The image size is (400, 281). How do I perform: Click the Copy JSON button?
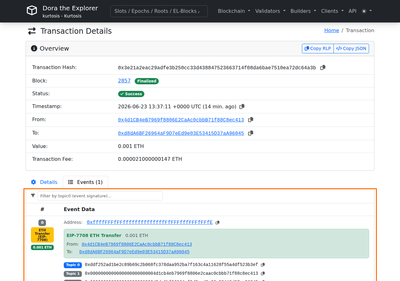point(351,48)
